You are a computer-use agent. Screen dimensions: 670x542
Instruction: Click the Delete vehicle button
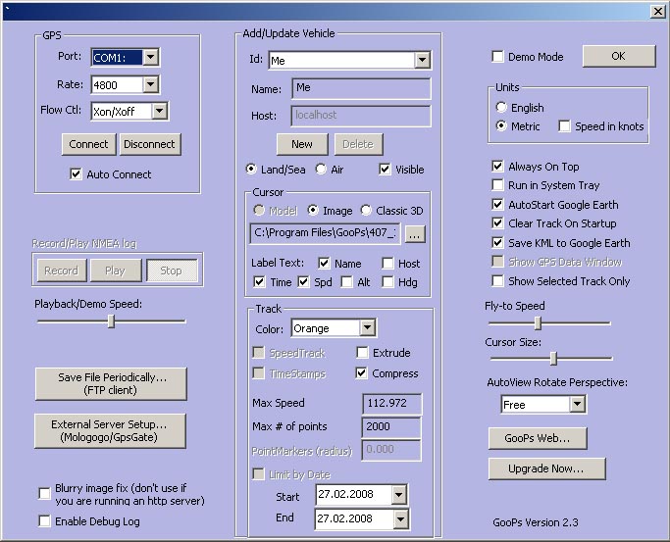358,144
